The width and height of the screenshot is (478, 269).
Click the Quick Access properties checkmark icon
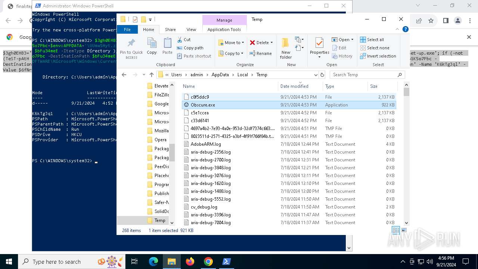(135, 19)
